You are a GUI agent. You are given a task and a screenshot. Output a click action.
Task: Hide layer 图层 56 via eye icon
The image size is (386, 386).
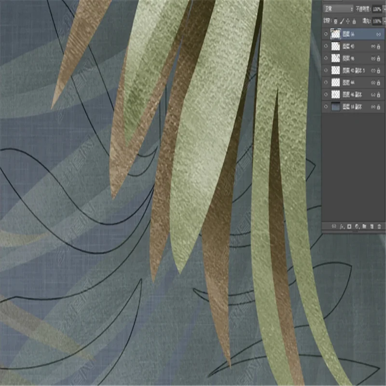[x=326, y=34]
